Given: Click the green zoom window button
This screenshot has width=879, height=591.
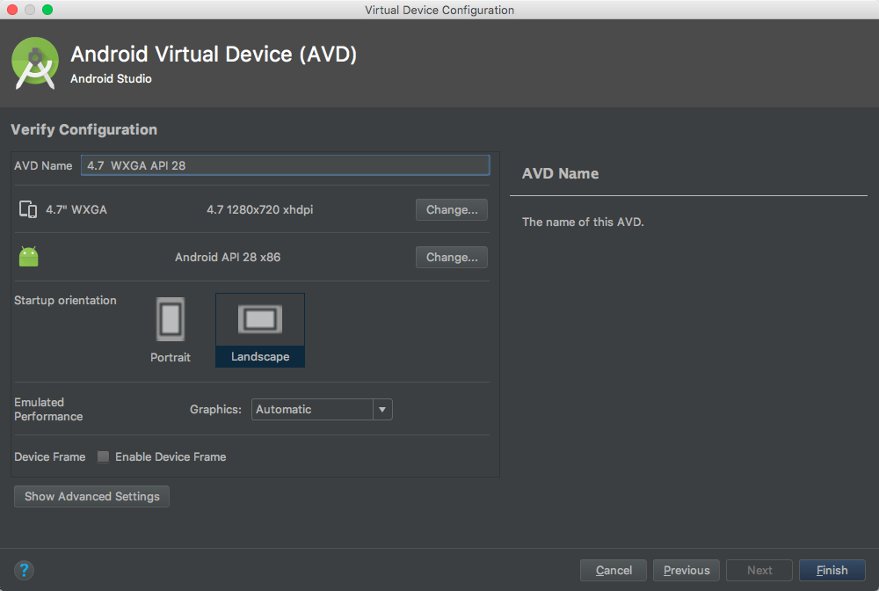Looking at the screenshot, I should click(x=47, y=10).
